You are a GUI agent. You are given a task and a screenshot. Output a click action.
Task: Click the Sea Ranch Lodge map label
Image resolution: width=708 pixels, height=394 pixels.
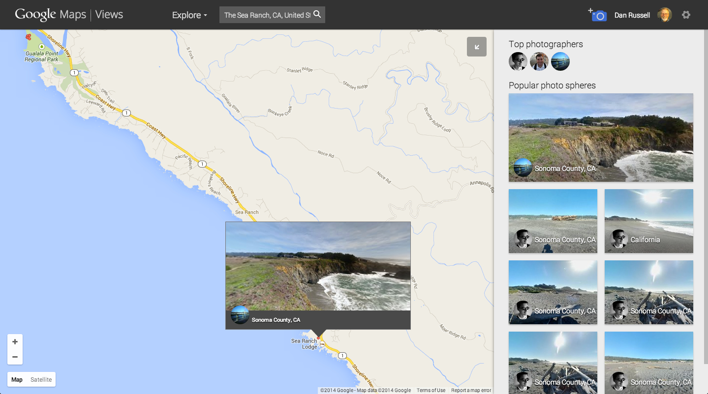click(x=304, y=344)
